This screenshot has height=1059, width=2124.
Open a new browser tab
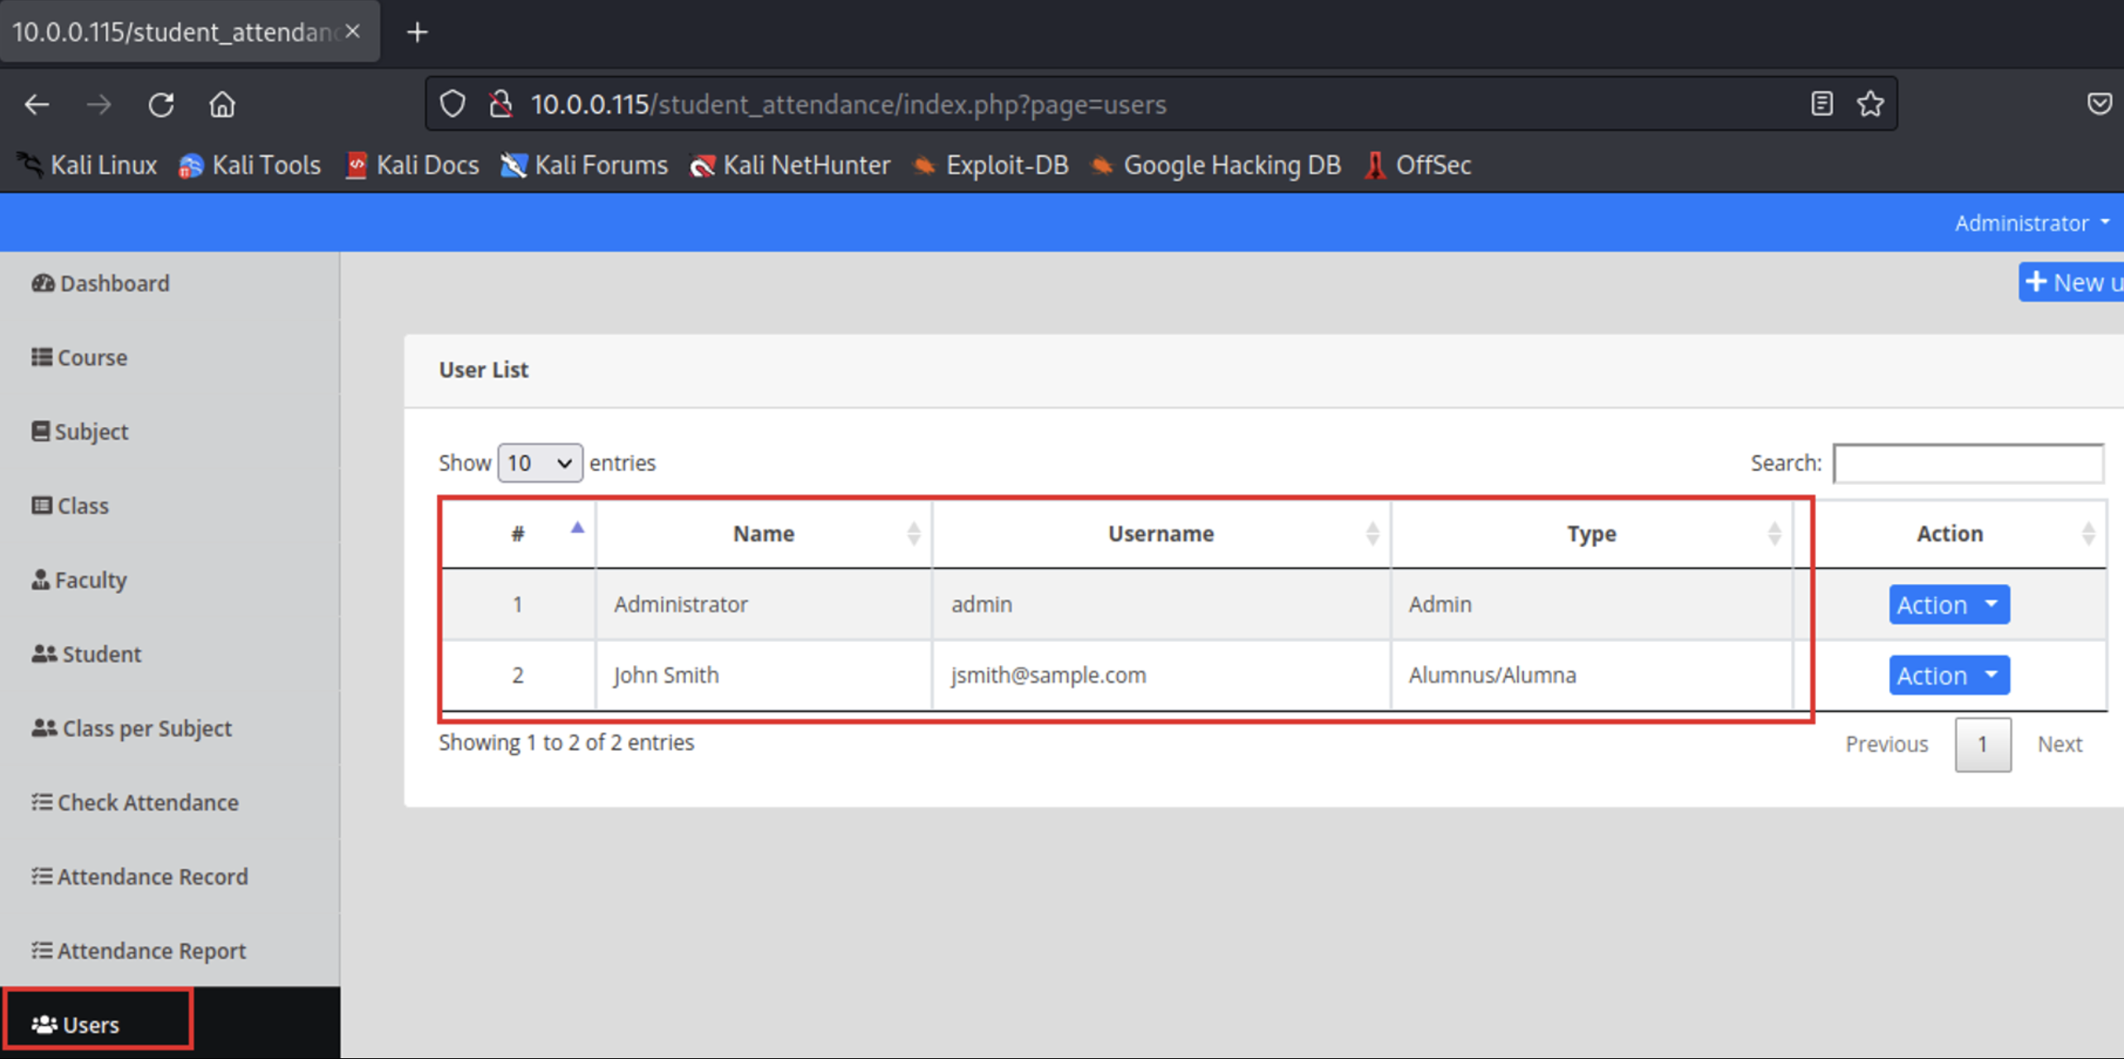pyautogui.click(x=417, y=32)
